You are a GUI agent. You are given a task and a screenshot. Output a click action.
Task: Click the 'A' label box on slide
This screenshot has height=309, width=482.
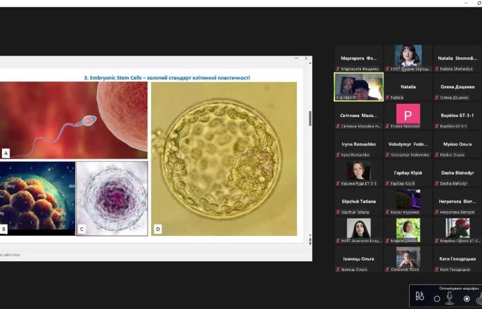(x=5, y=153)
